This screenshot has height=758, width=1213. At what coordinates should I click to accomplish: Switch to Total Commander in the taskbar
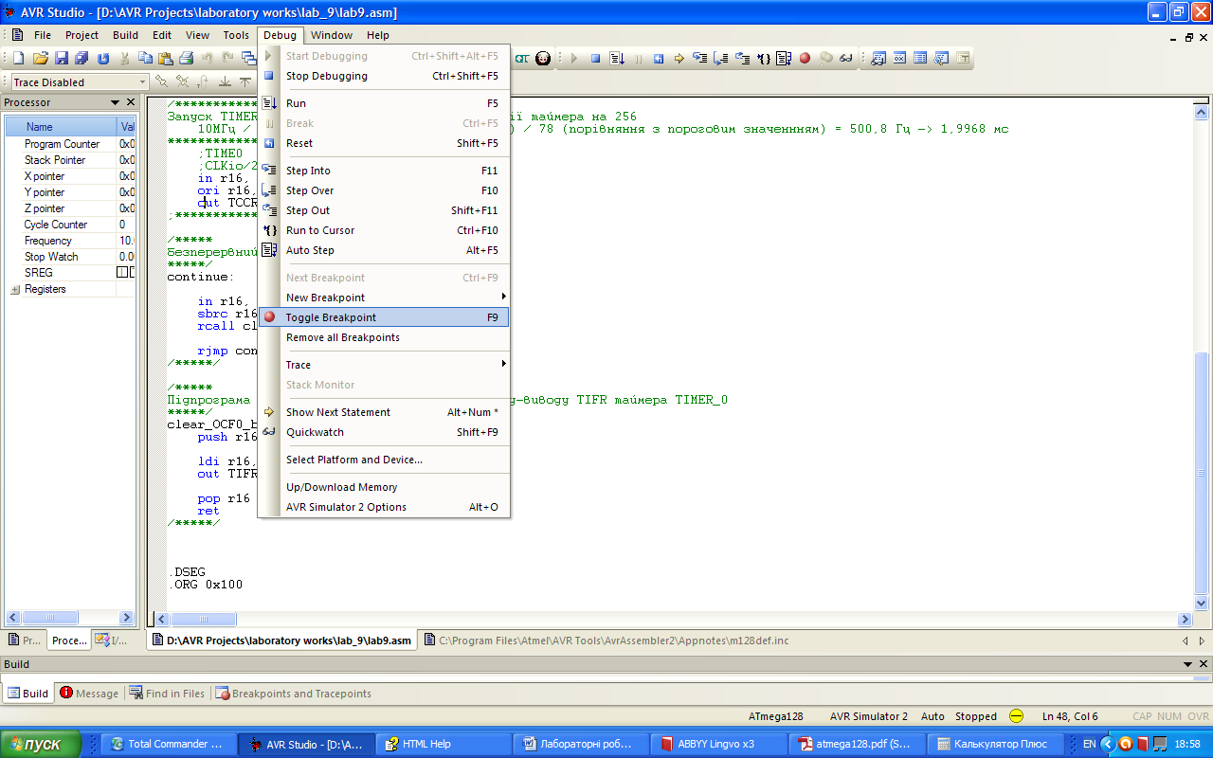click(x=167, y=744)
